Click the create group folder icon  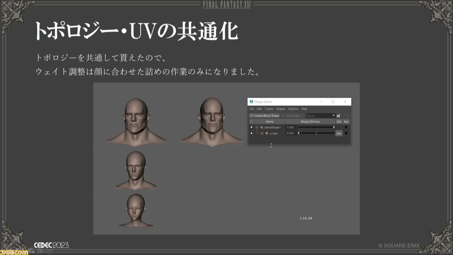[339, 115]
